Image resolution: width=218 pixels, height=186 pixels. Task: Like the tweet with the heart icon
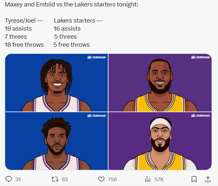(101, 179)
